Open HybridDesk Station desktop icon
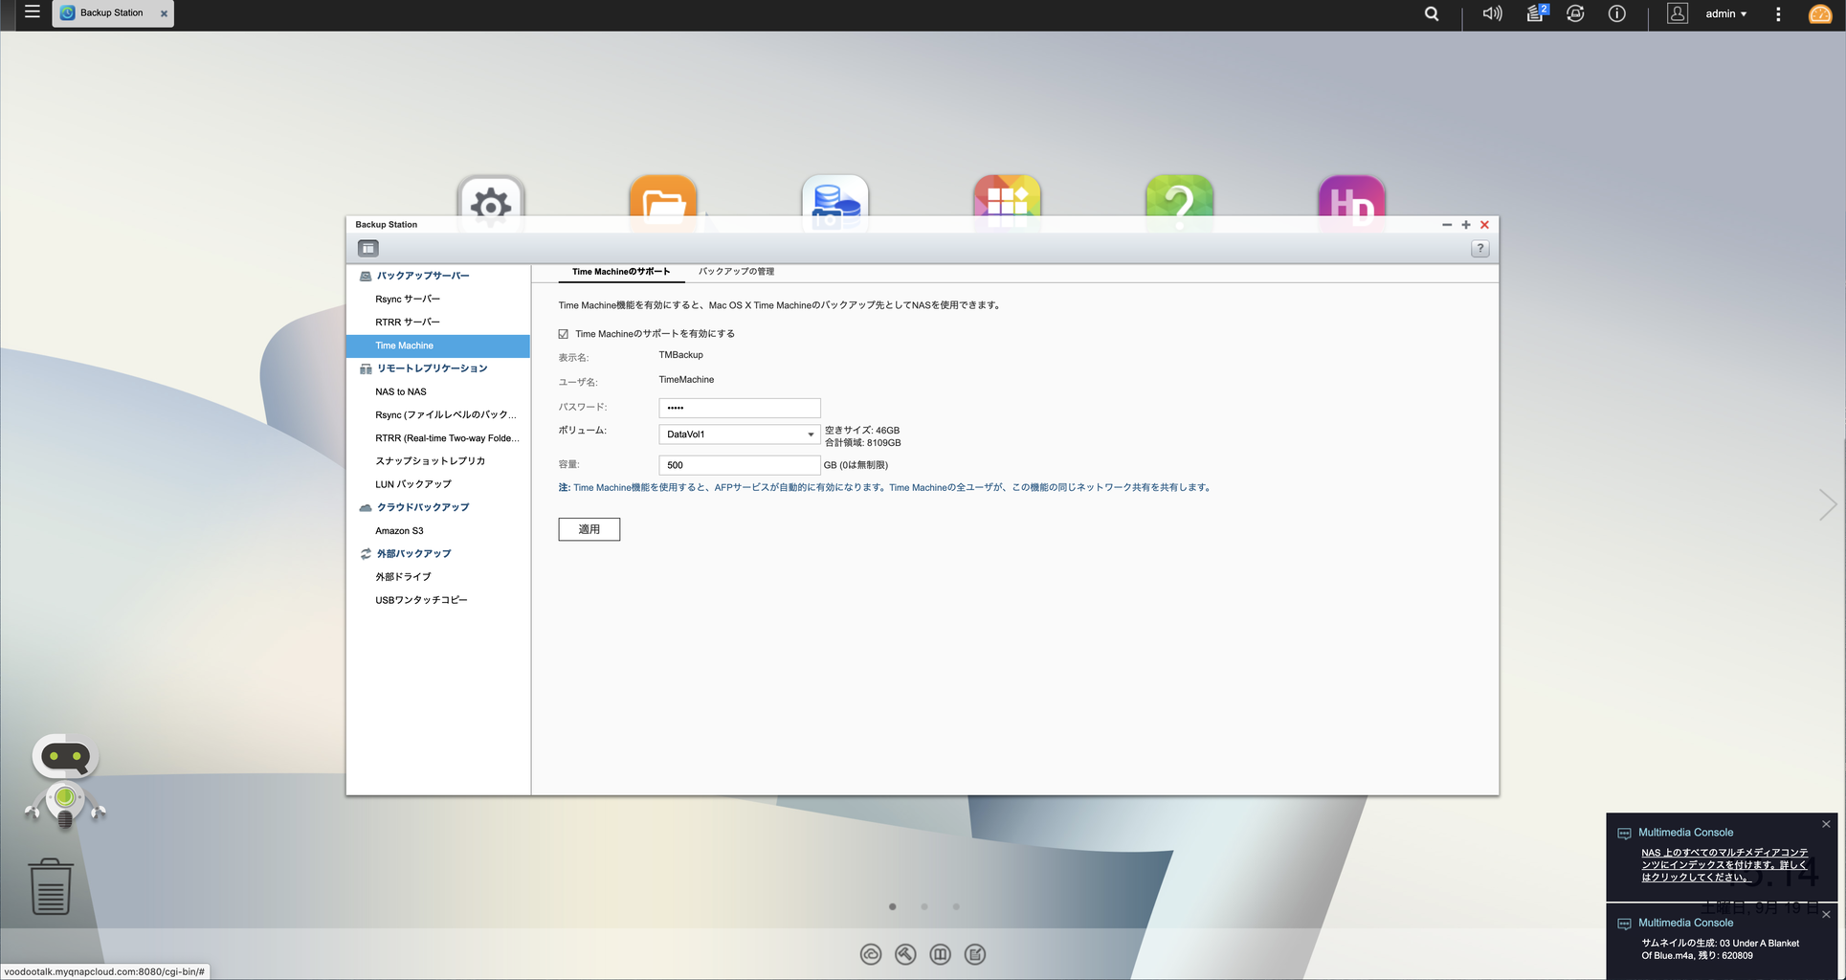 pos(1352,203)
